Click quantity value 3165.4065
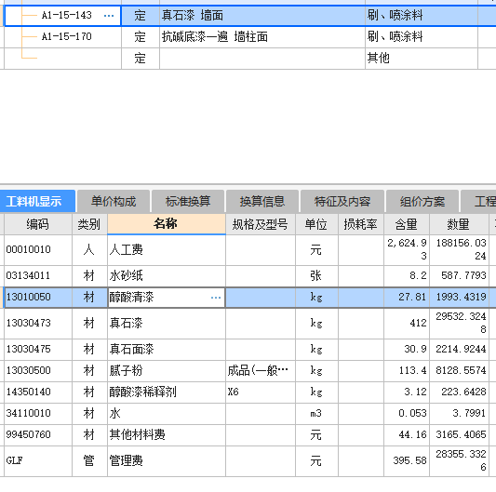The image size is (496, 492). coord(460,434)
